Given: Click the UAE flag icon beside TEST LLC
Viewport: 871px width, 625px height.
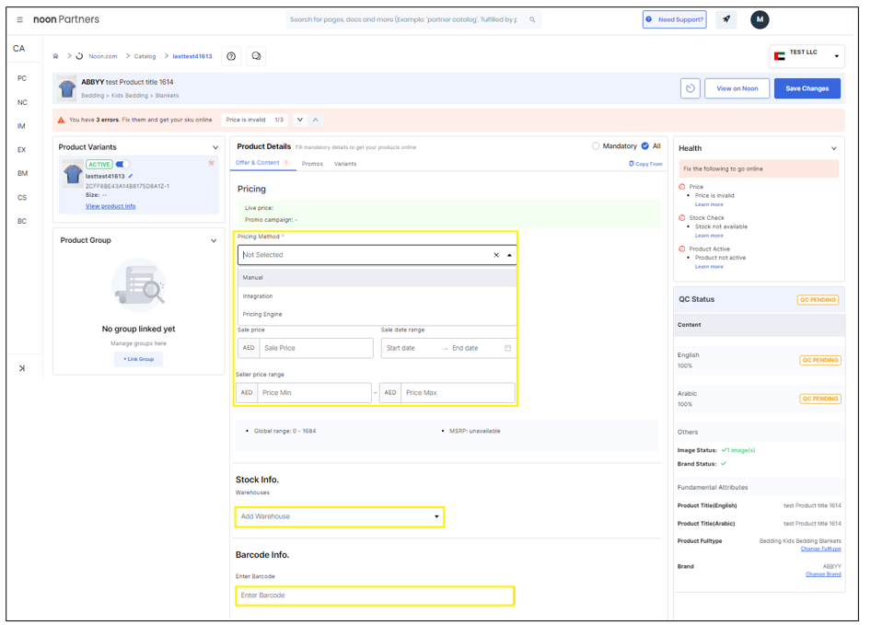Looking at the screenshot, I should (779, 56).
